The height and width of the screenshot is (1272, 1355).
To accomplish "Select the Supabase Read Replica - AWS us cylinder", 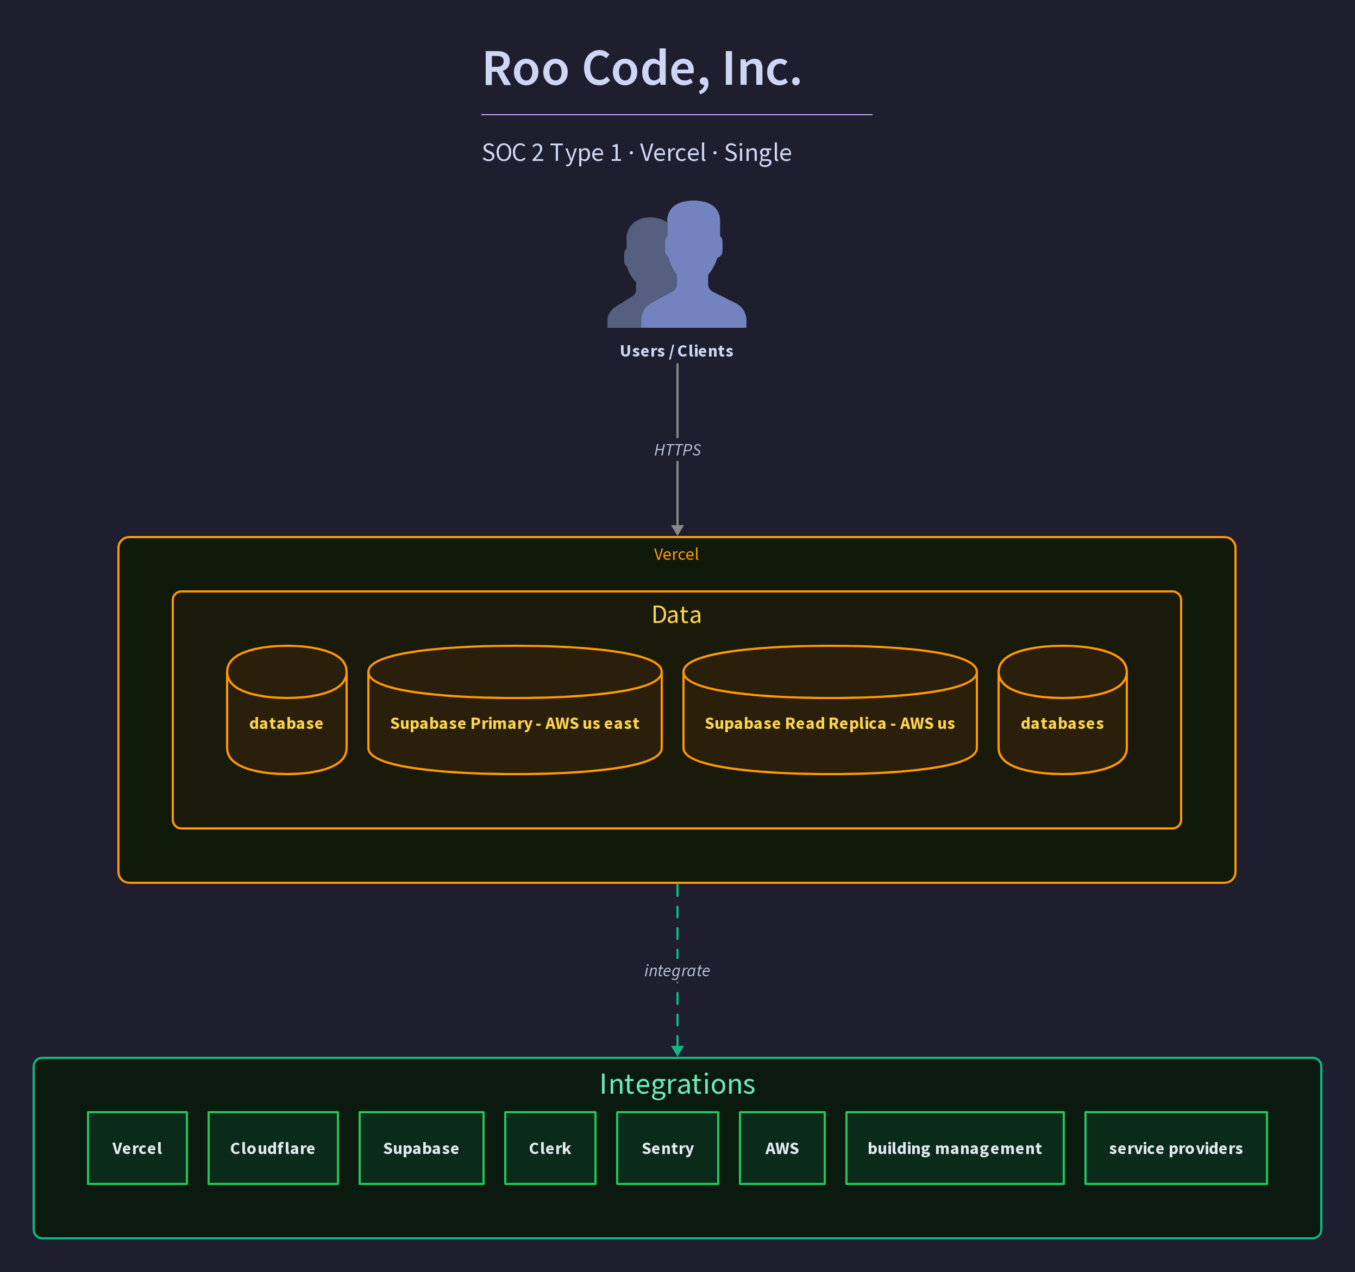I will 830,710.
